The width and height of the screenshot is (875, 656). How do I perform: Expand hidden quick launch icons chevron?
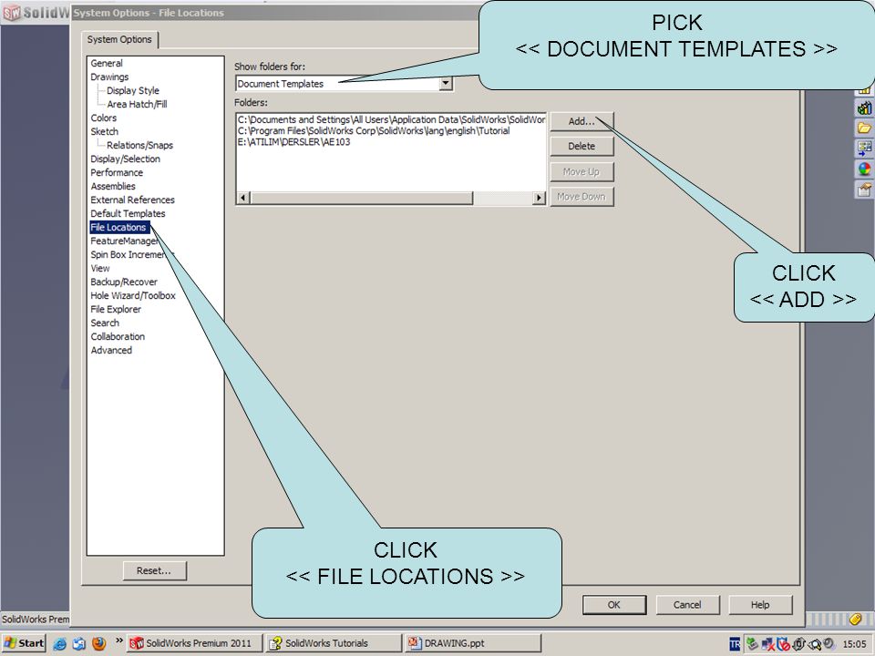pos(118,641)
